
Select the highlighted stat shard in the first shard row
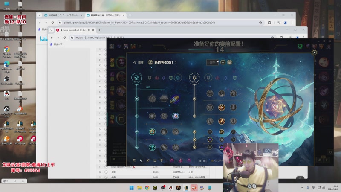pos(222,131)
